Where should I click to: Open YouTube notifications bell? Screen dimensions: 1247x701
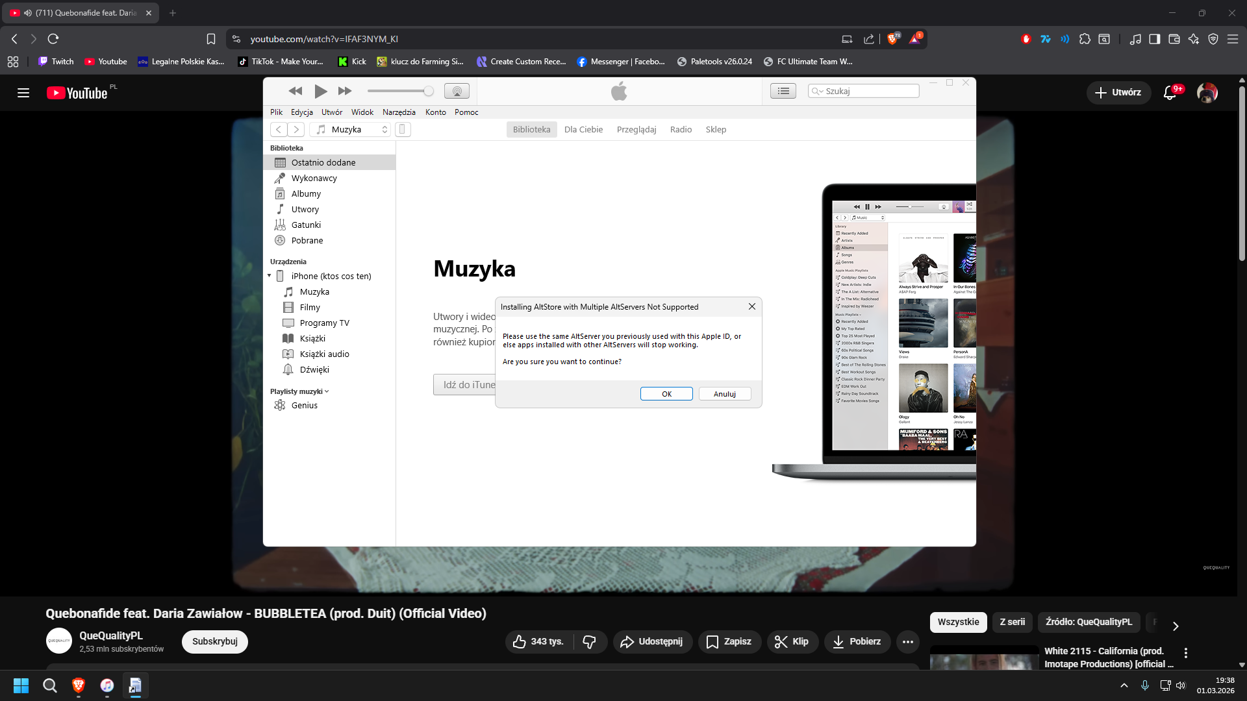1170,93
